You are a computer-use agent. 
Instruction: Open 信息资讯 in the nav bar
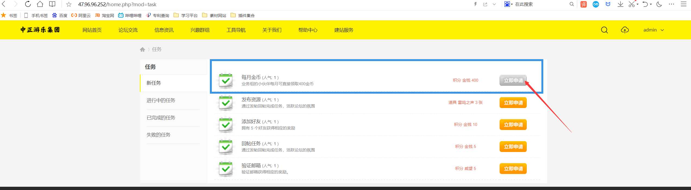click(x=164, y=30)
